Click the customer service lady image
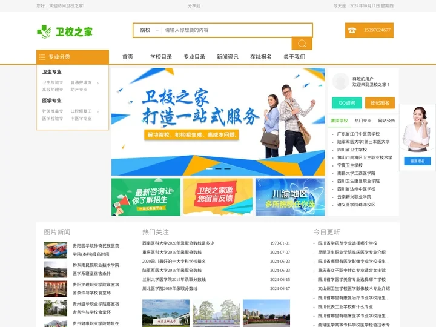 tap(417, 130)
